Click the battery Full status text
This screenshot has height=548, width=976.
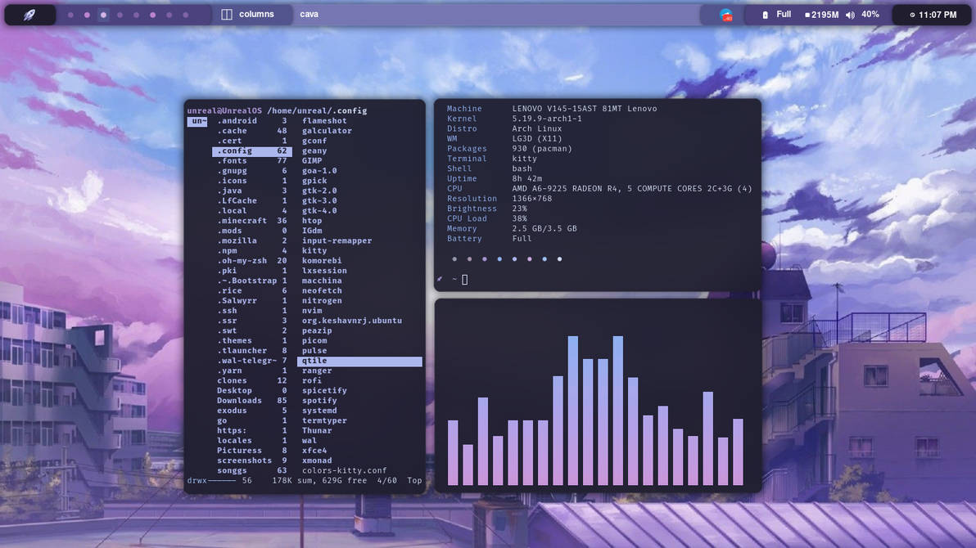click(784, 14)
